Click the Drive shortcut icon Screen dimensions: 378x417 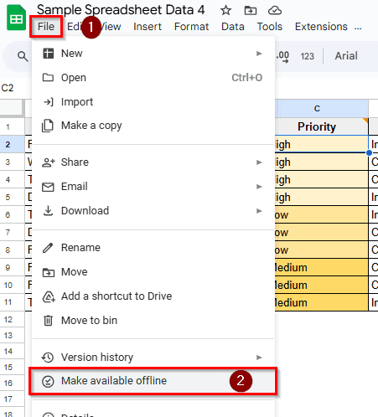point(49,296)
